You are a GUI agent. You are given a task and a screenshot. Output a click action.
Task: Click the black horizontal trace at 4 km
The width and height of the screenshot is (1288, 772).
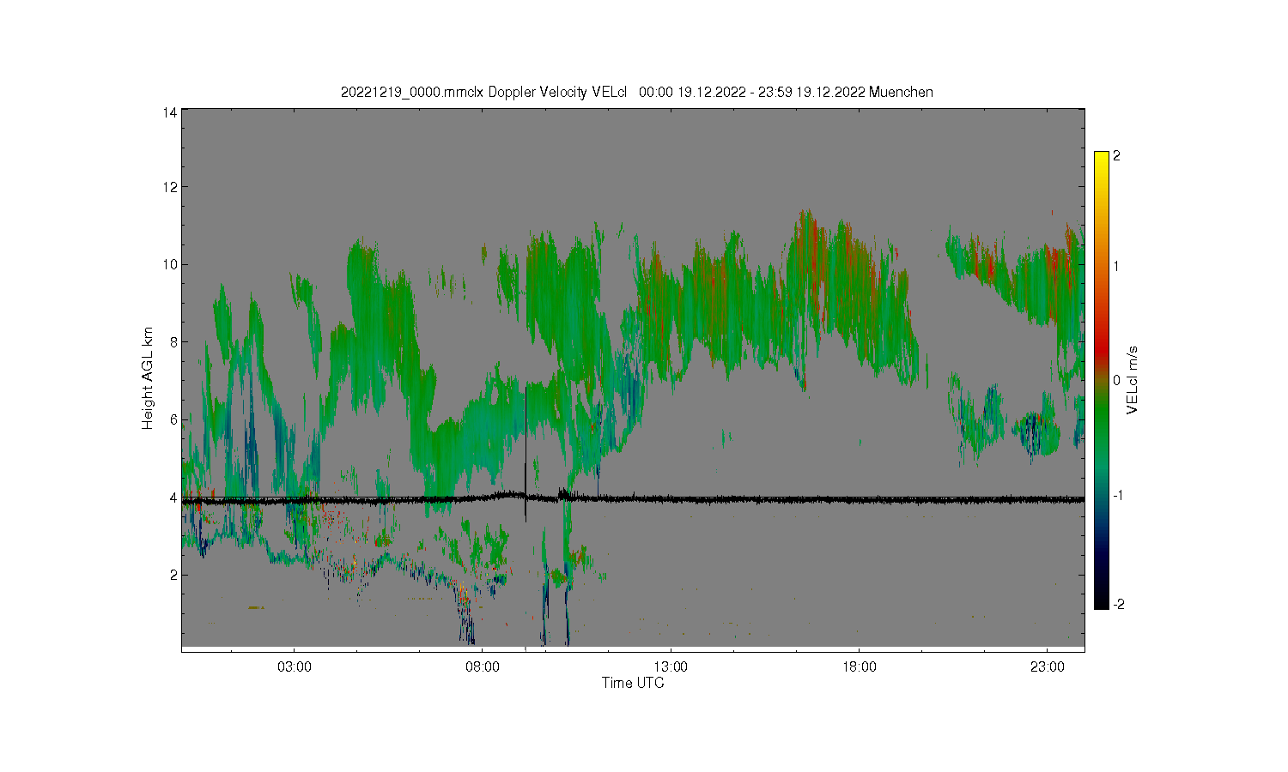633,499
